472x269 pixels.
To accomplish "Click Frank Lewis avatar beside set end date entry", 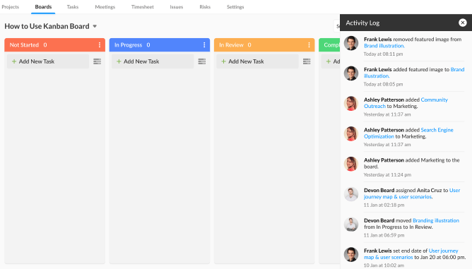I will pos(351,255).
